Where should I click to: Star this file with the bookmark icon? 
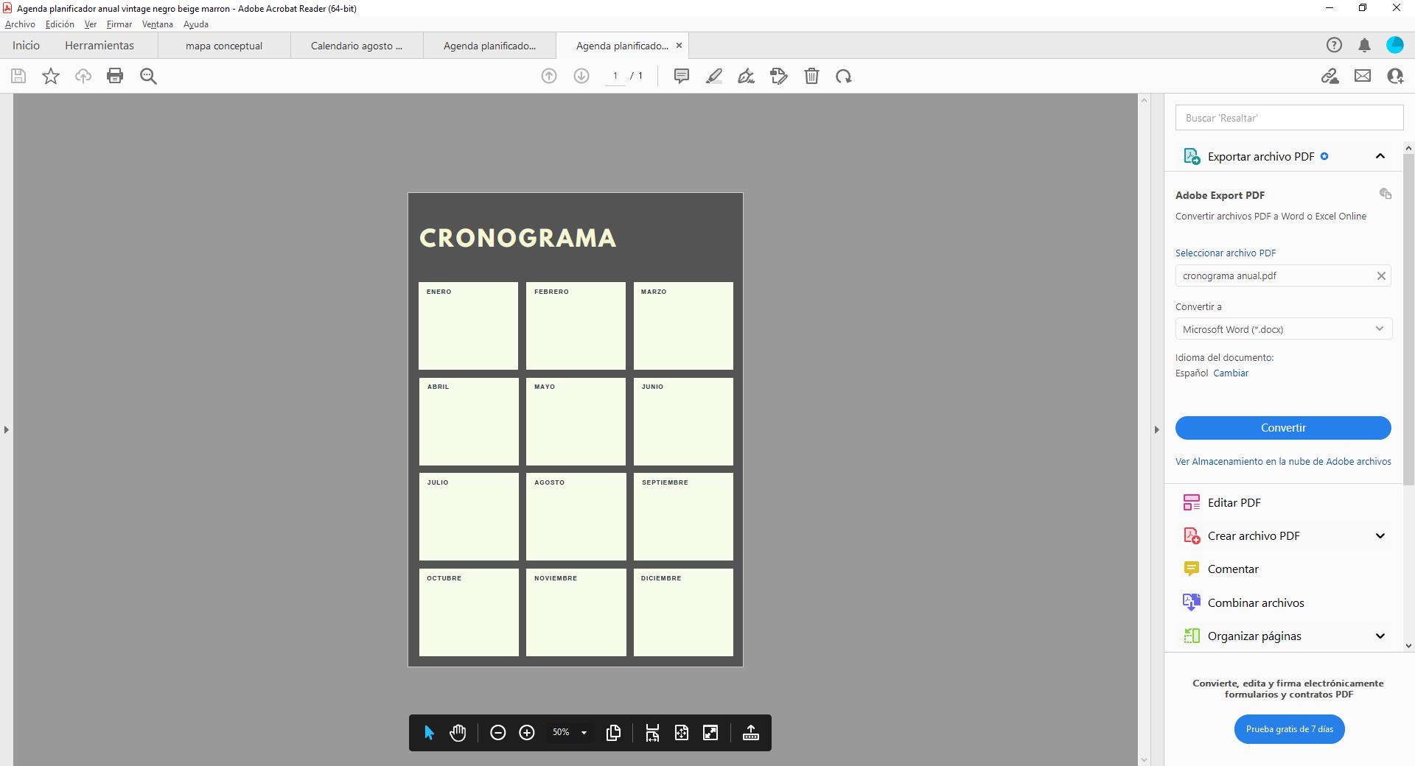point(51,76)
